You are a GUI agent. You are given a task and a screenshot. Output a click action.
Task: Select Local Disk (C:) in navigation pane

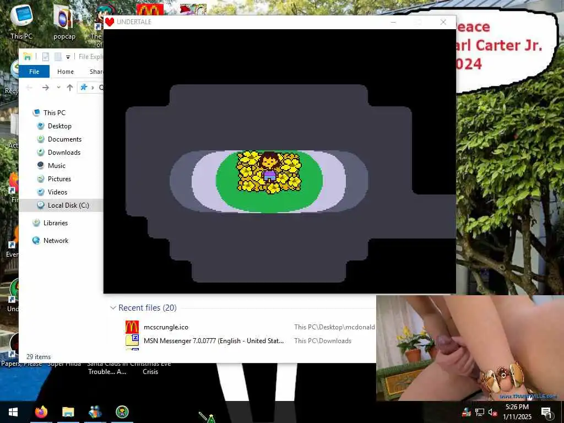coord(61,205)
